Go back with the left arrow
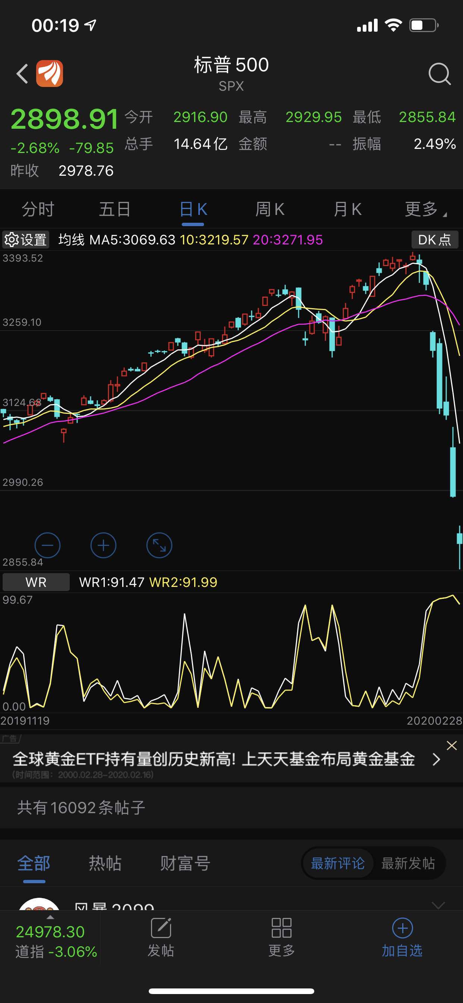Screen dimensions: 463x1003 pyautogui.click(x=23, y=74)
